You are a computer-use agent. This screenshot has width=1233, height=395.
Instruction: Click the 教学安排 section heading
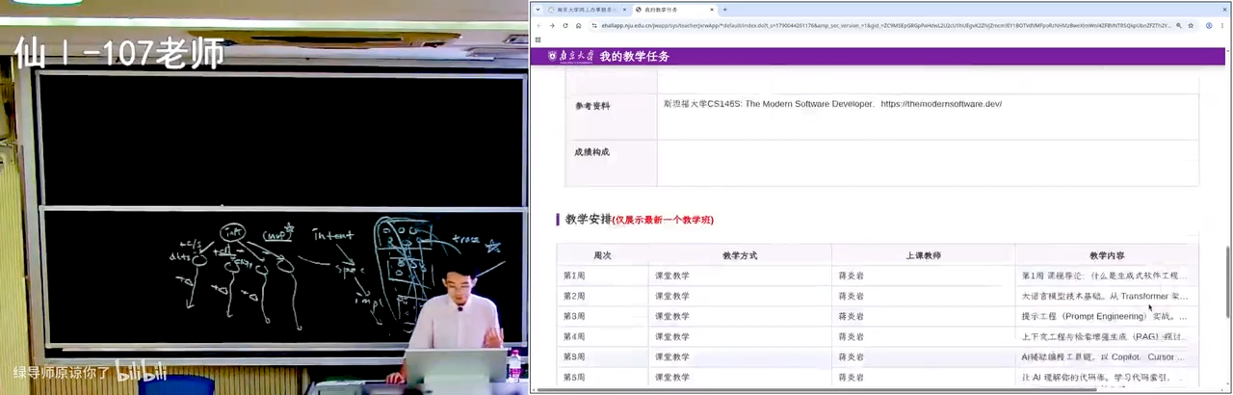(589, 220)
